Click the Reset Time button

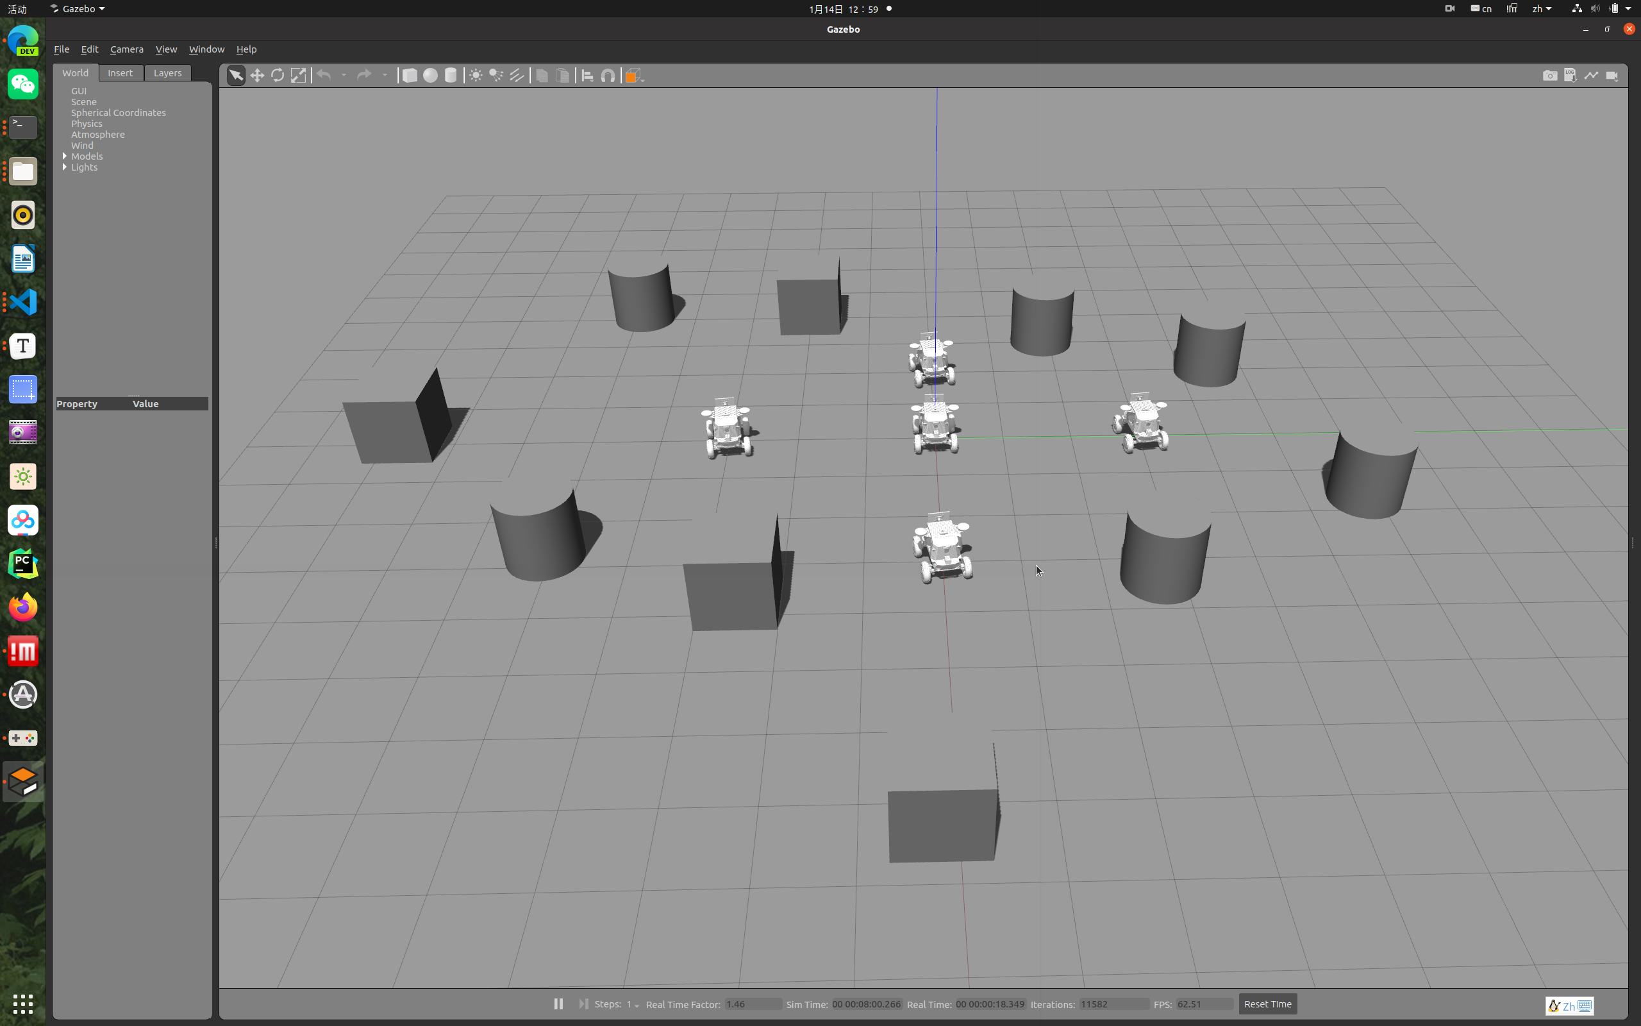click(x=1267, y=1004)
